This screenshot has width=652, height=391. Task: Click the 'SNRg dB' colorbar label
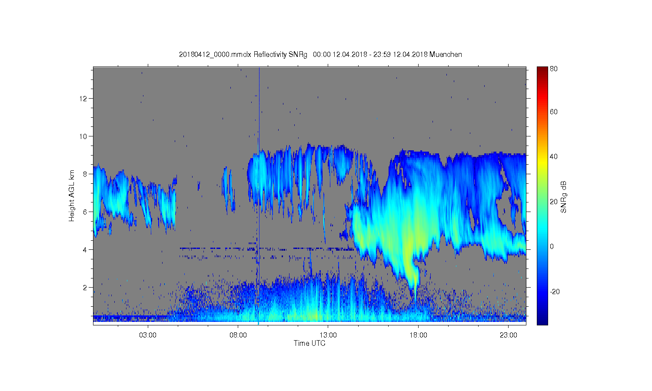[x=564, y=197]
